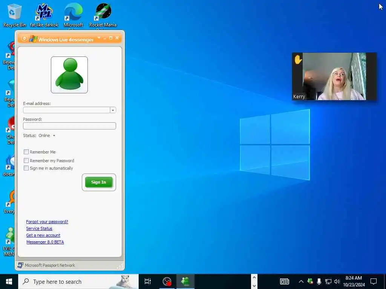The image size is (386, 289).
Task: Click the recording app taskbar icon
Action: click(167, 281)
